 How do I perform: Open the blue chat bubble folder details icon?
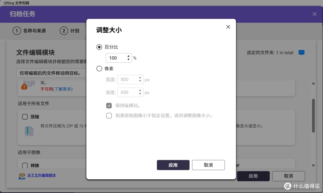click(x=301, y=53)
